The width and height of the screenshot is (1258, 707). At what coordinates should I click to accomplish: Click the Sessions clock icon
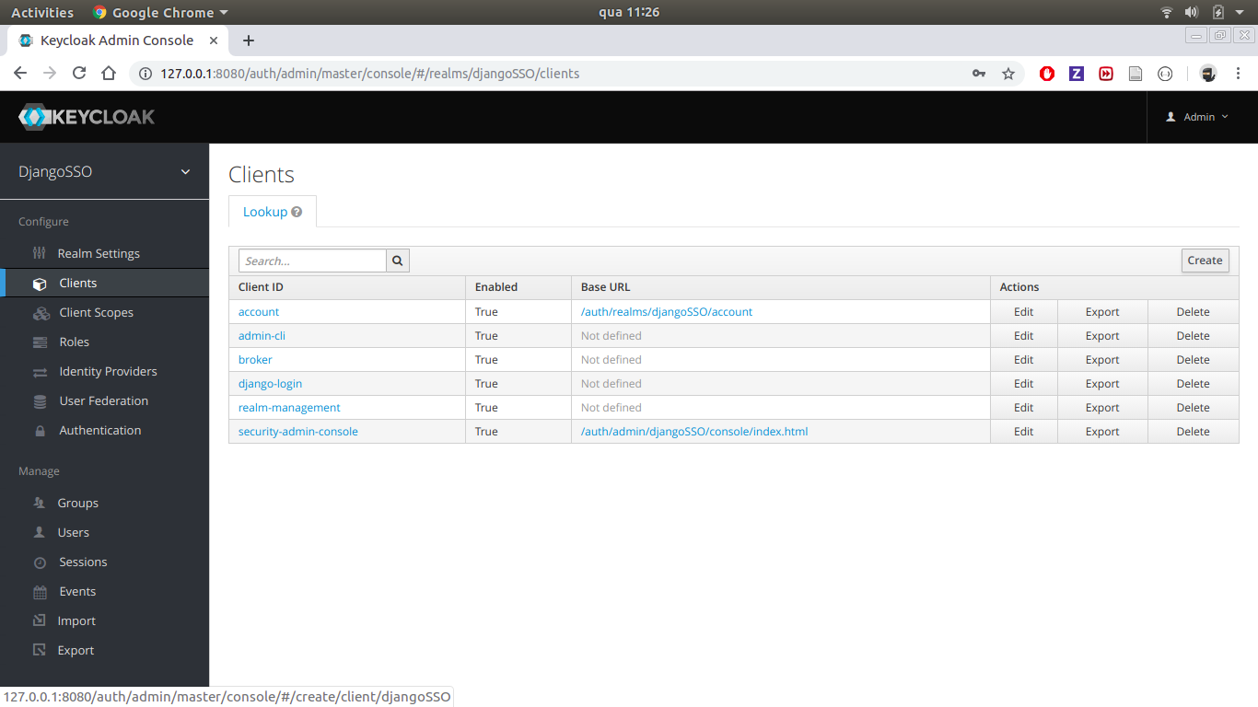[40, 562]
